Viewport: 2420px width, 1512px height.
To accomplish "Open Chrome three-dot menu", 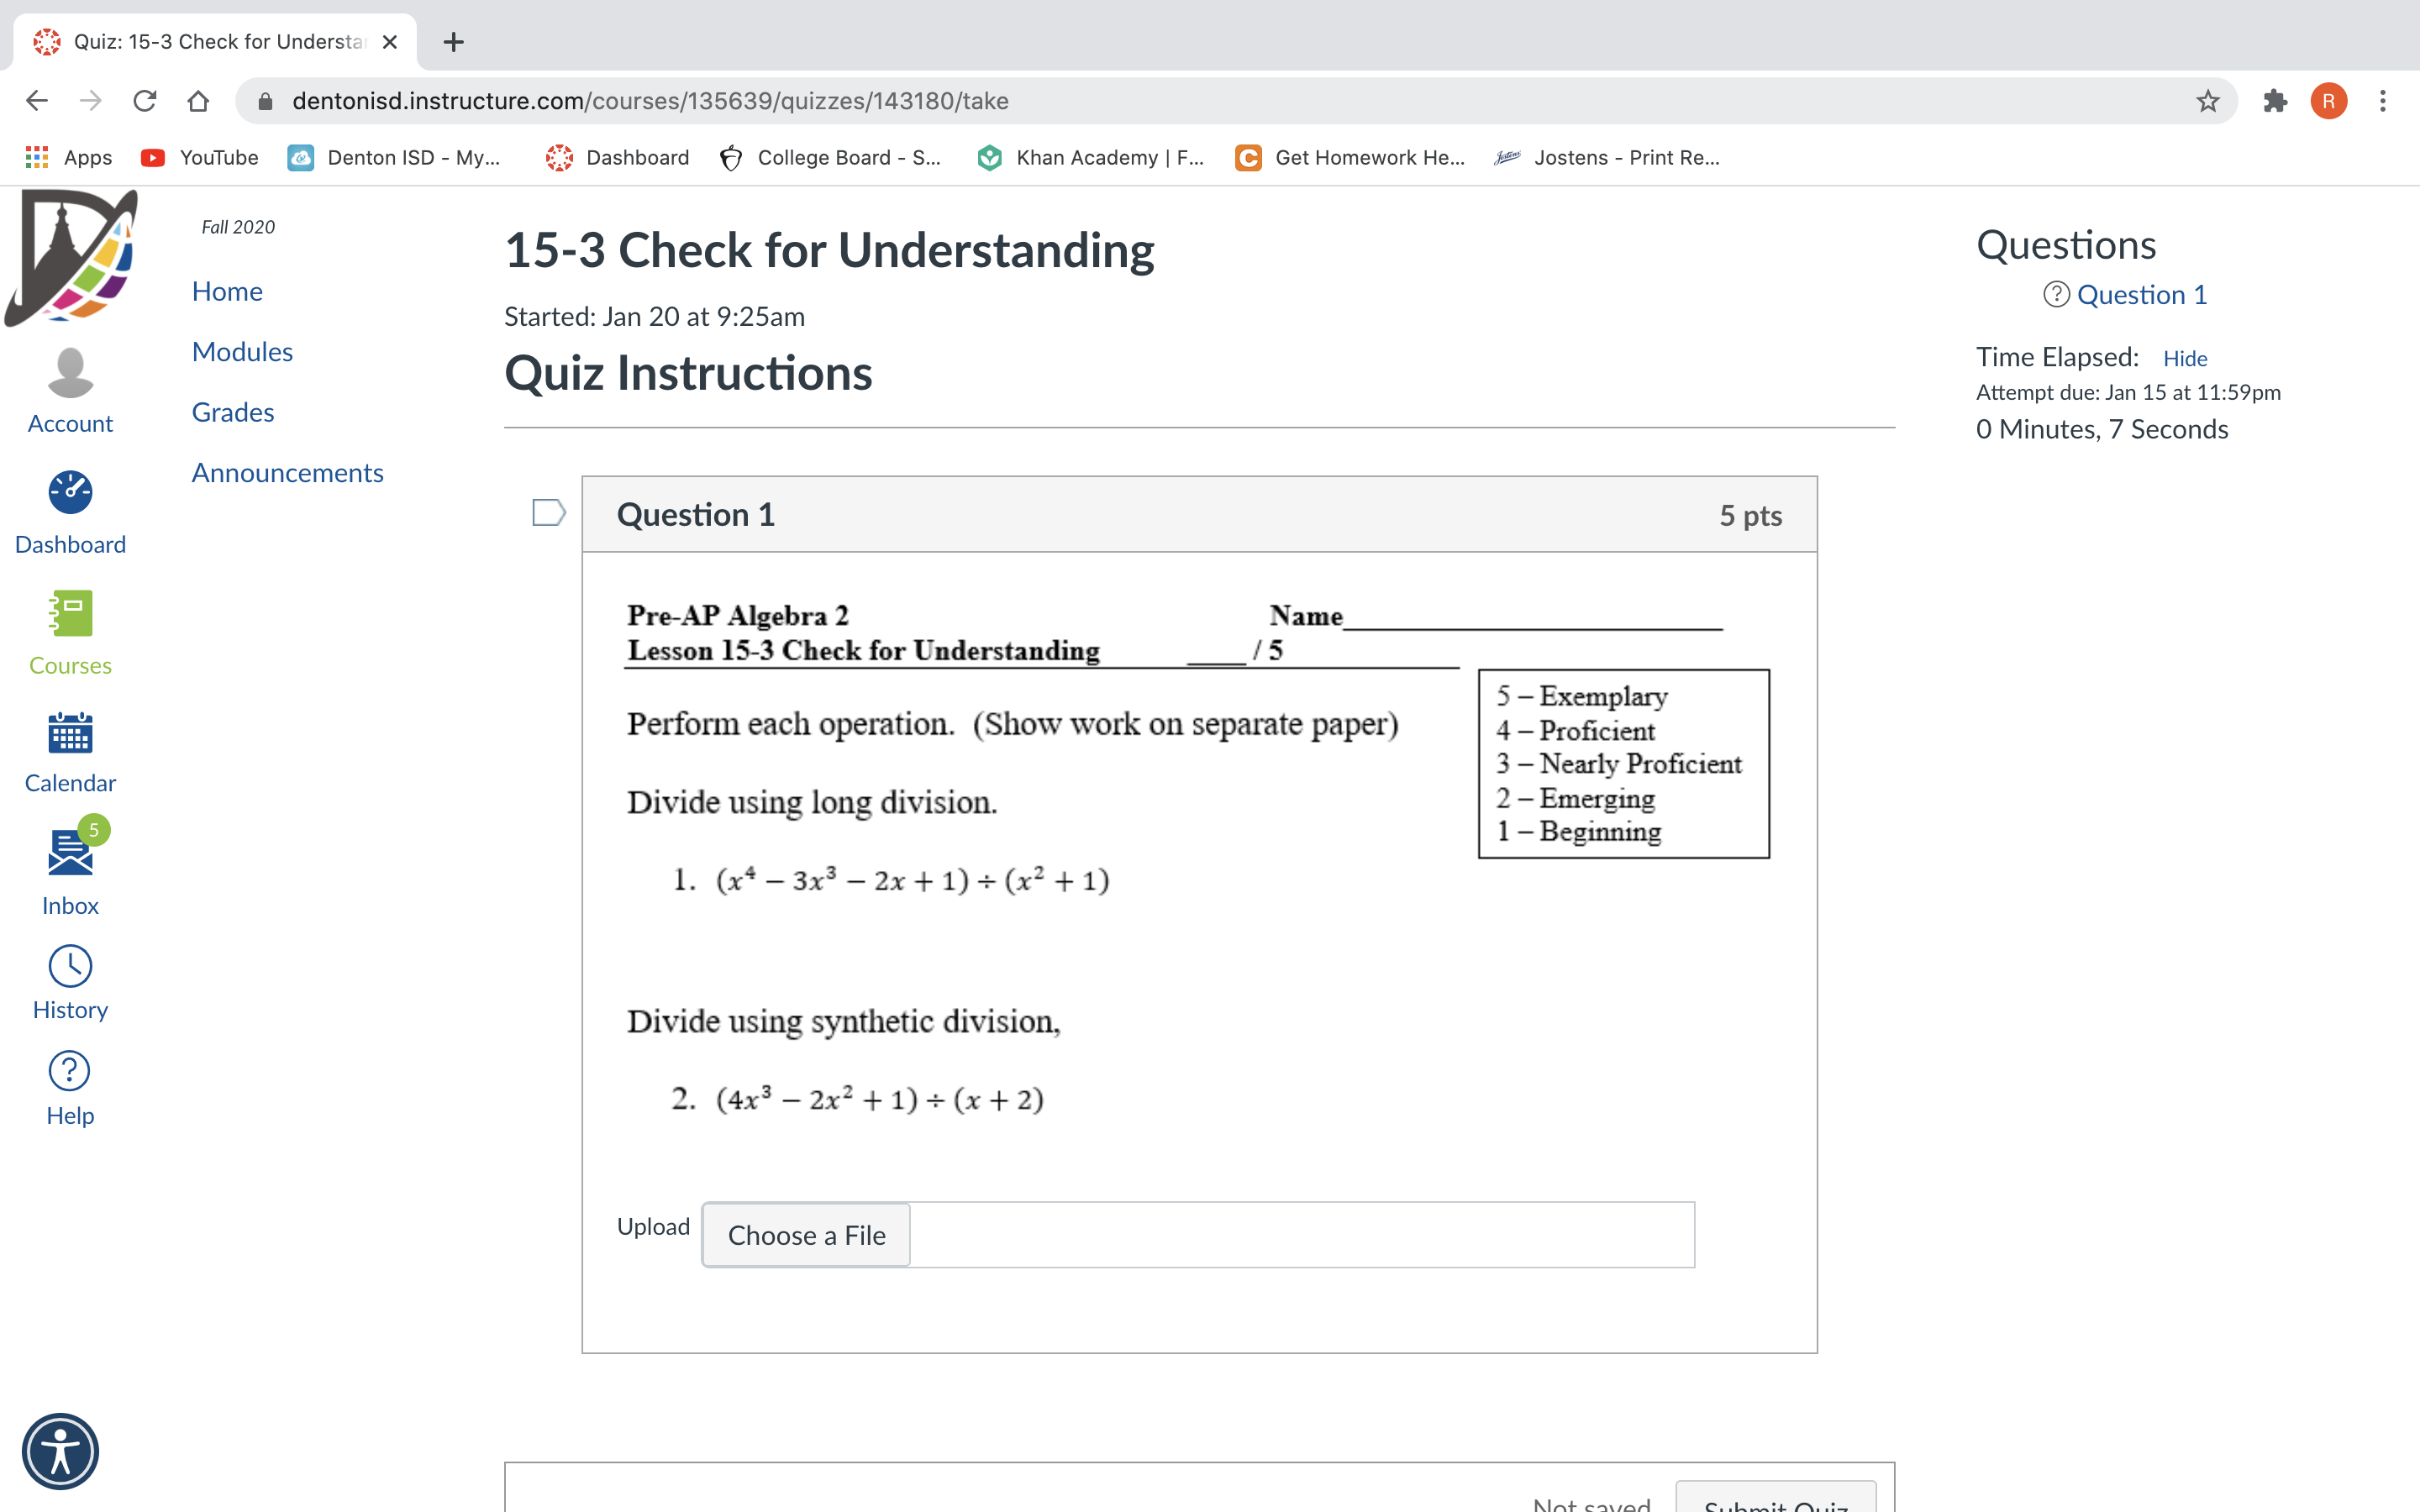I will (x=2383, y=101).
